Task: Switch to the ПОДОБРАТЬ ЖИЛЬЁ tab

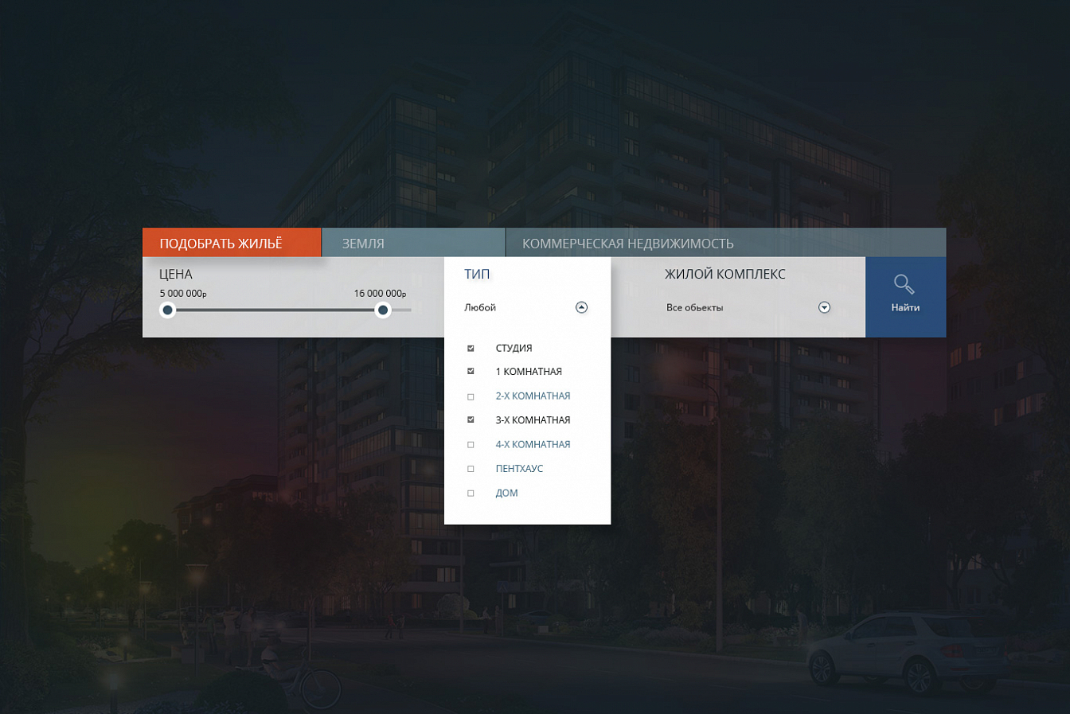Action: click(232, 243)
